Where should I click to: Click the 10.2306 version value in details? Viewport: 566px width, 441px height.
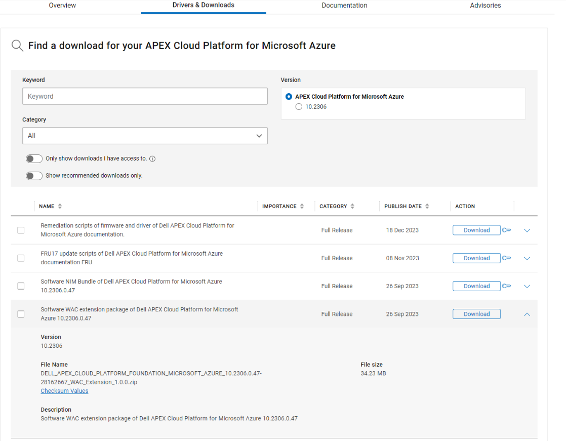51,346
